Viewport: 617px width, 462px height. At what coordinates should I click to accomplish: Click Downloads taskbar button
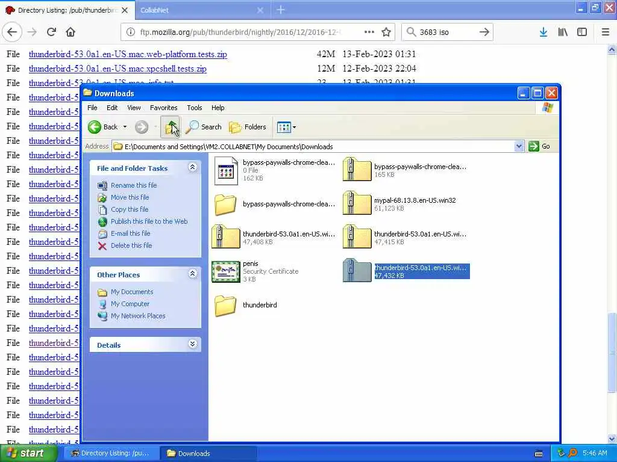(209, 454)
